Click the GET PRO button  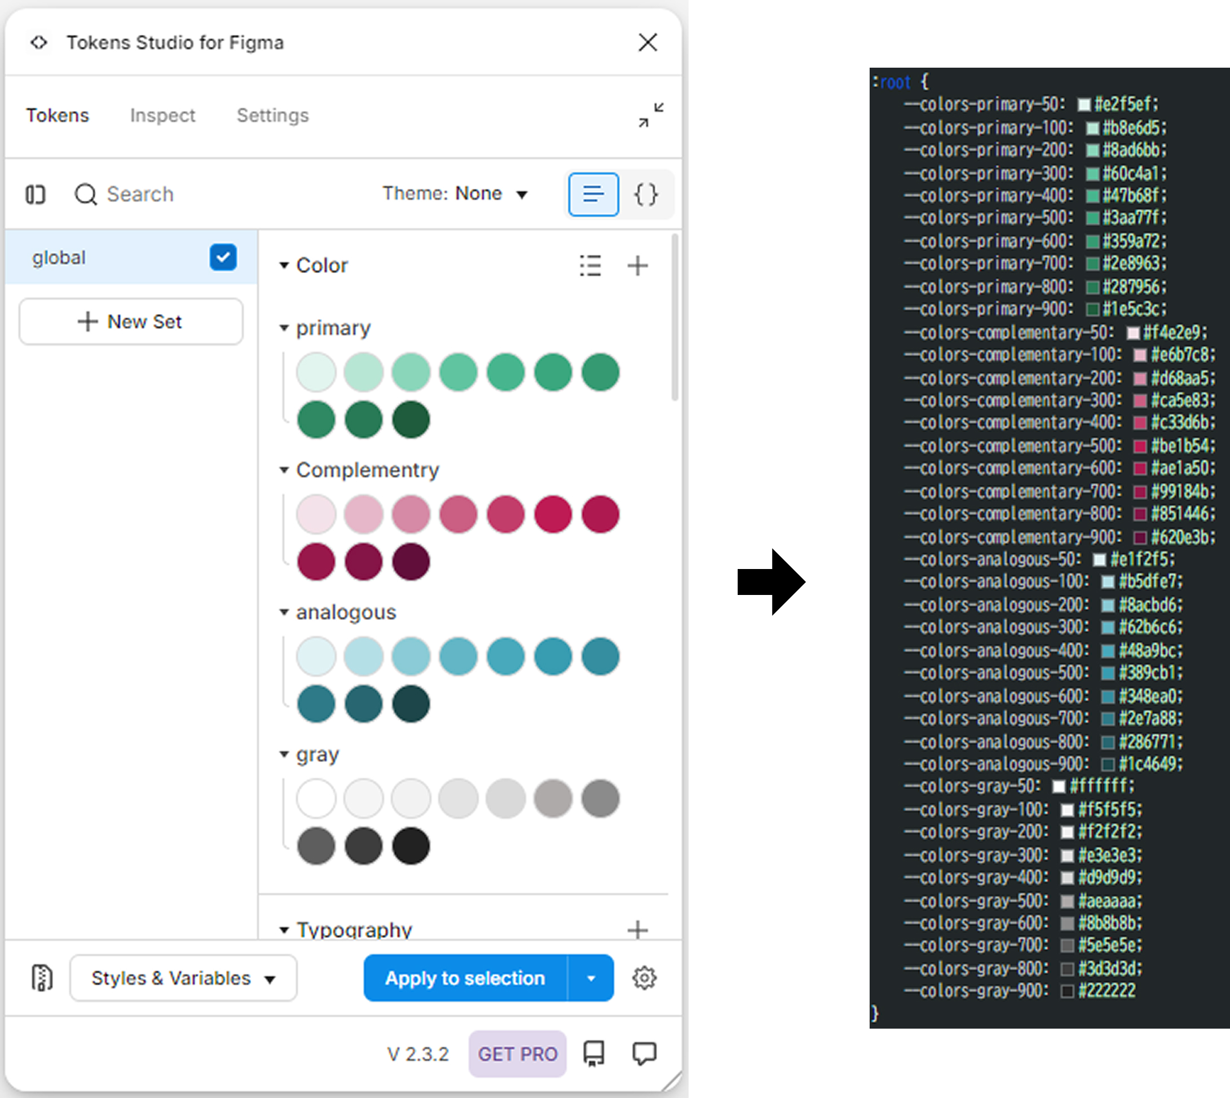coord(517,1054)
